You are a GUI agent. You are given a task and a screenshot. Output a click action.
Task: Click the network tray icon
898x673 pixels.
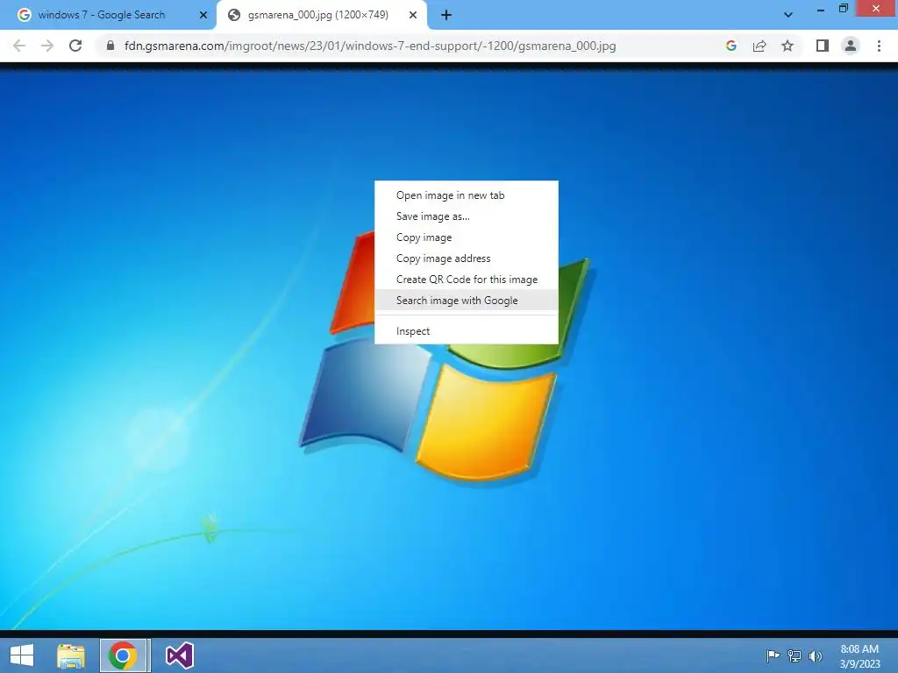click(x=795, y=655)
